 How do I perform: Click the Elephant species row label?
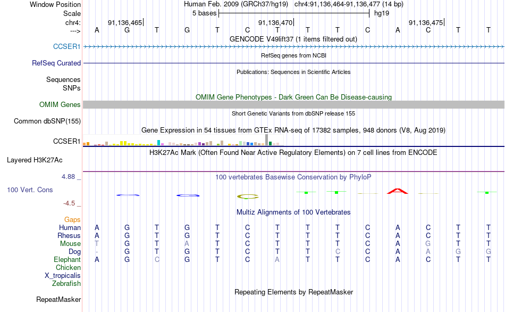[67, 259]
